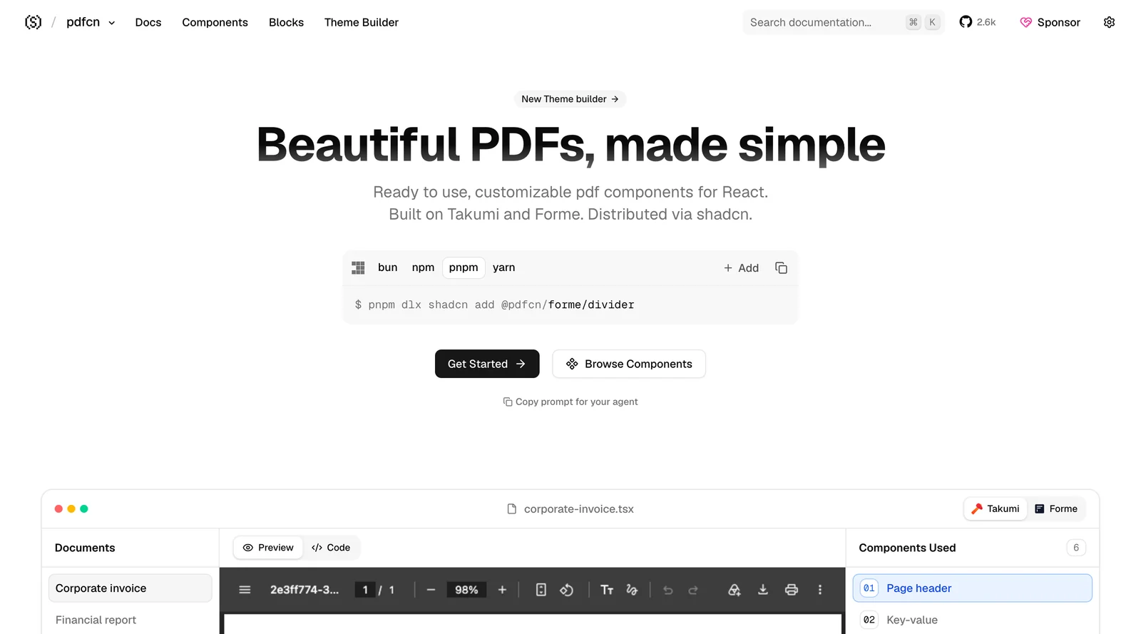The width and height of the screenshot is (1141, 634).
Task: Show the Preview view
Action: (x=268, y=548)
